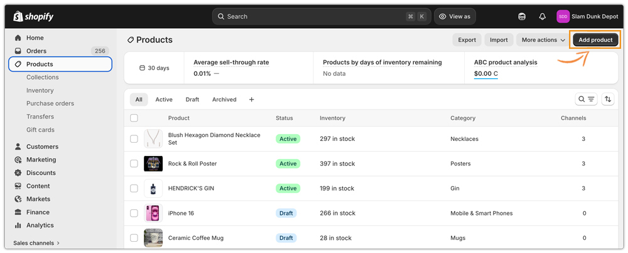Add a new view with plus icon
Viewport: 628px width, 253px height.
pyautogui.click(x=252, y=100)
